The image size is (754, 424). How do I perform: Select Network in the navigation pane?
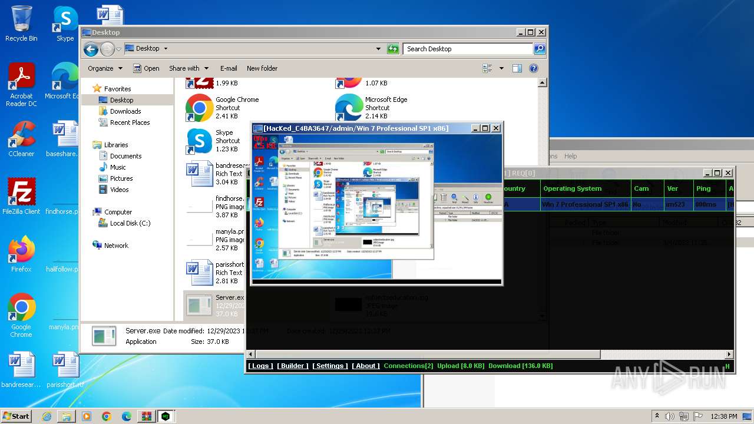click(116, 246)
